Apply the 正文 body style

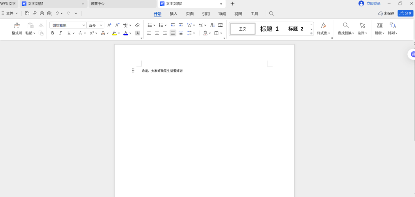click(243, 29)
